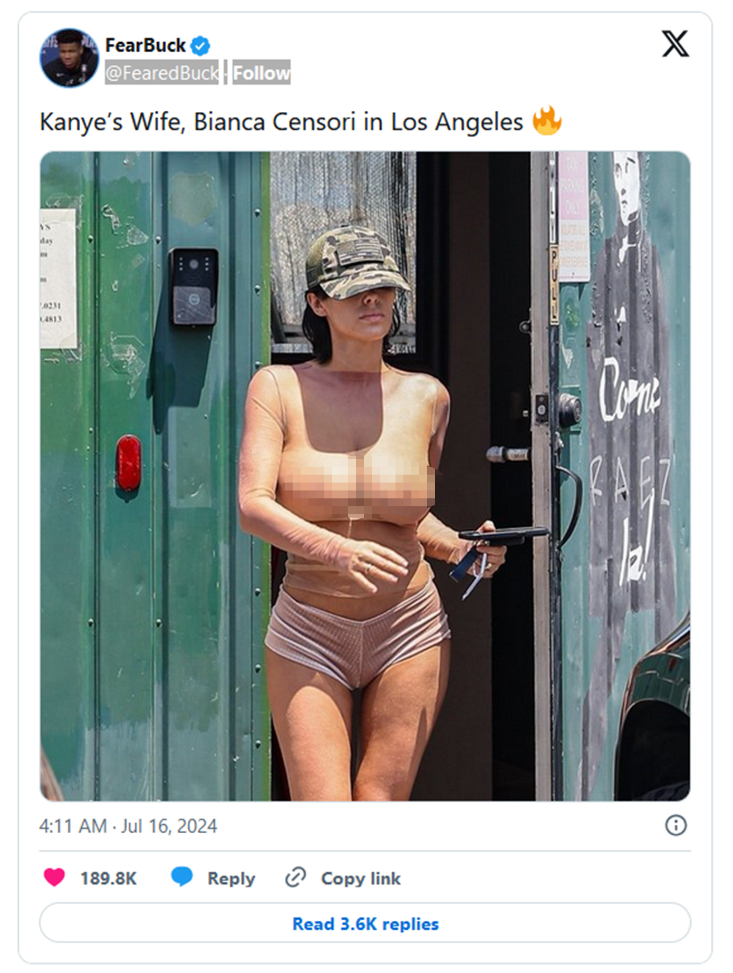Click the X logo in the corner
Image resolution: width=733 pixels, height=973 pixels.
coord(675,43)
